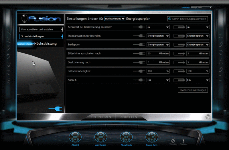Open battery Kennwort bei Reaktivierung dropdown
Screen dimensions: 229x150
pos(198,27)
